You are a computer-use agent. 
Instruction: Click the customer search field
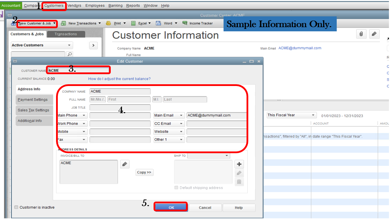tap(38, 54)
